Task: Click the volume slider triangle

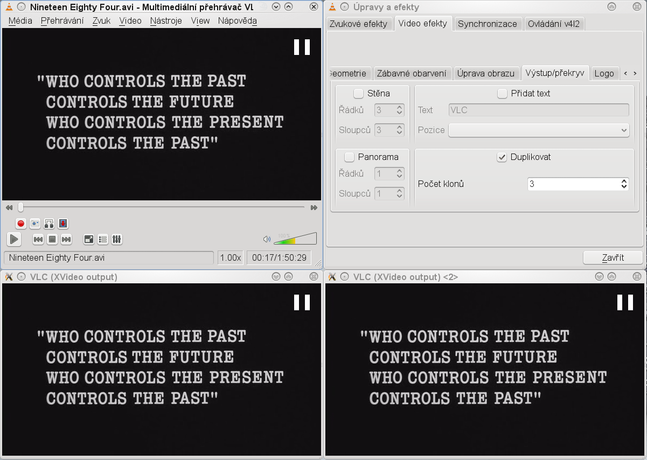Action: point(295,239)
